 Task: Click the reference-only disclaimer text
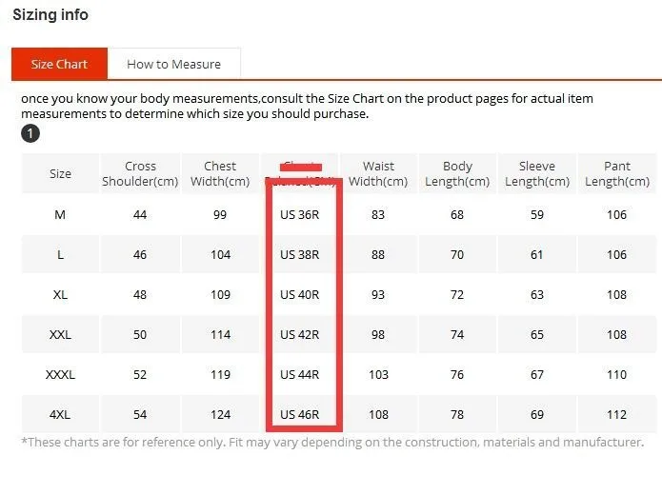point(332,443)
